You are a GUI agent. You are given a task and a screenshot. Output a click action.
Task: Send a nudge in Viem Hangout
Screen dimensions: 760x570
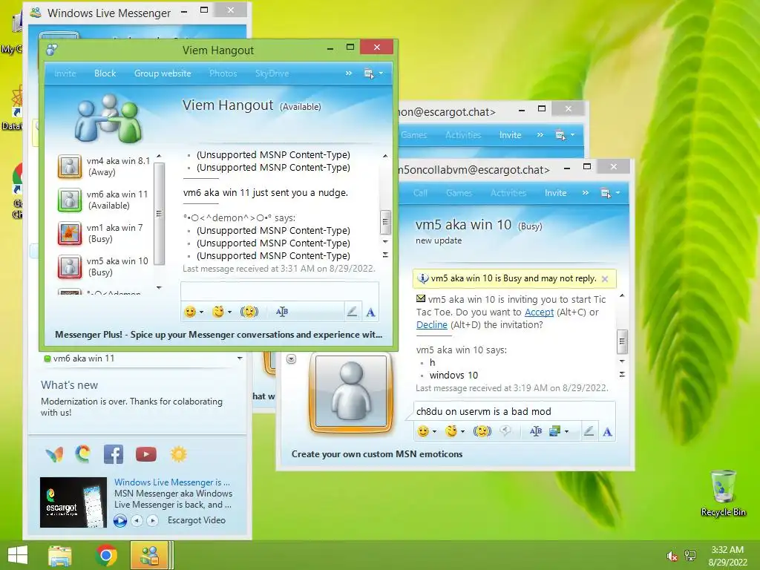249,312
